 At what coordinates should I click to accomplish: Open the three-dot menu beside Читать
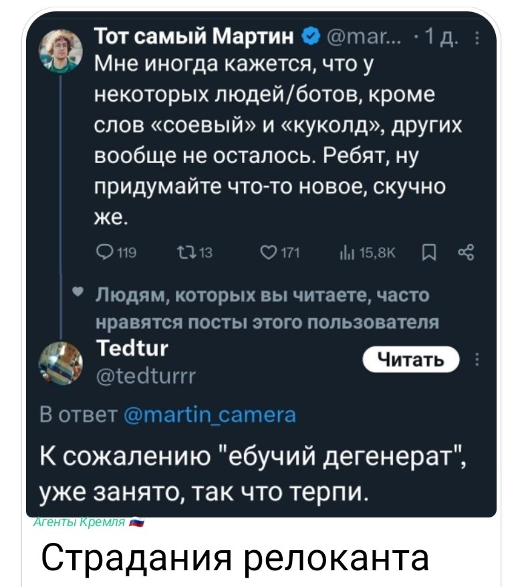click(475, 358)
